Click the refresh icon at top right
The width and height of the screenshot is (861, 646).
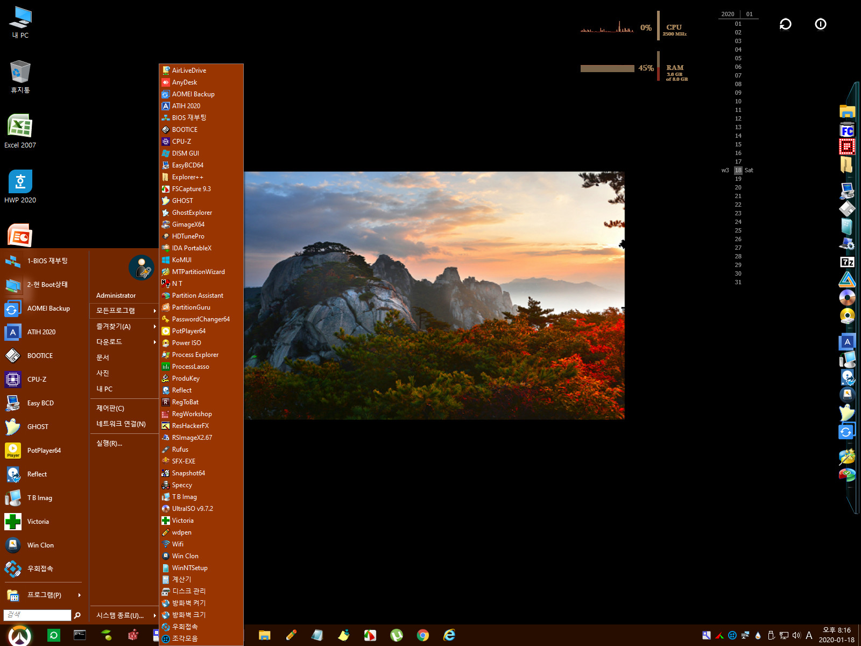[x=786, y=24]
